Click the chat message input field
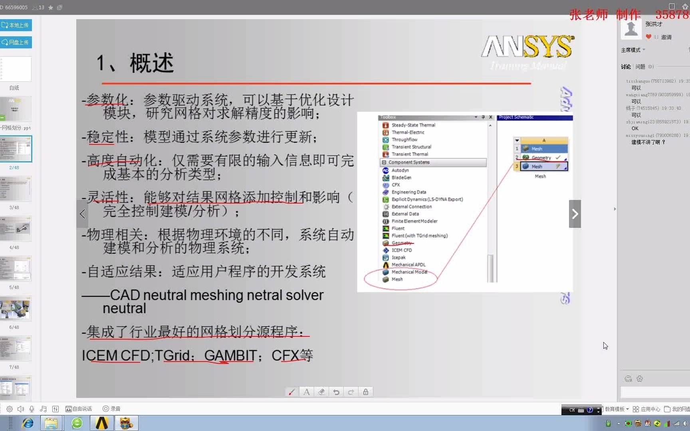690x431 pixels. (x=655, y=392)
